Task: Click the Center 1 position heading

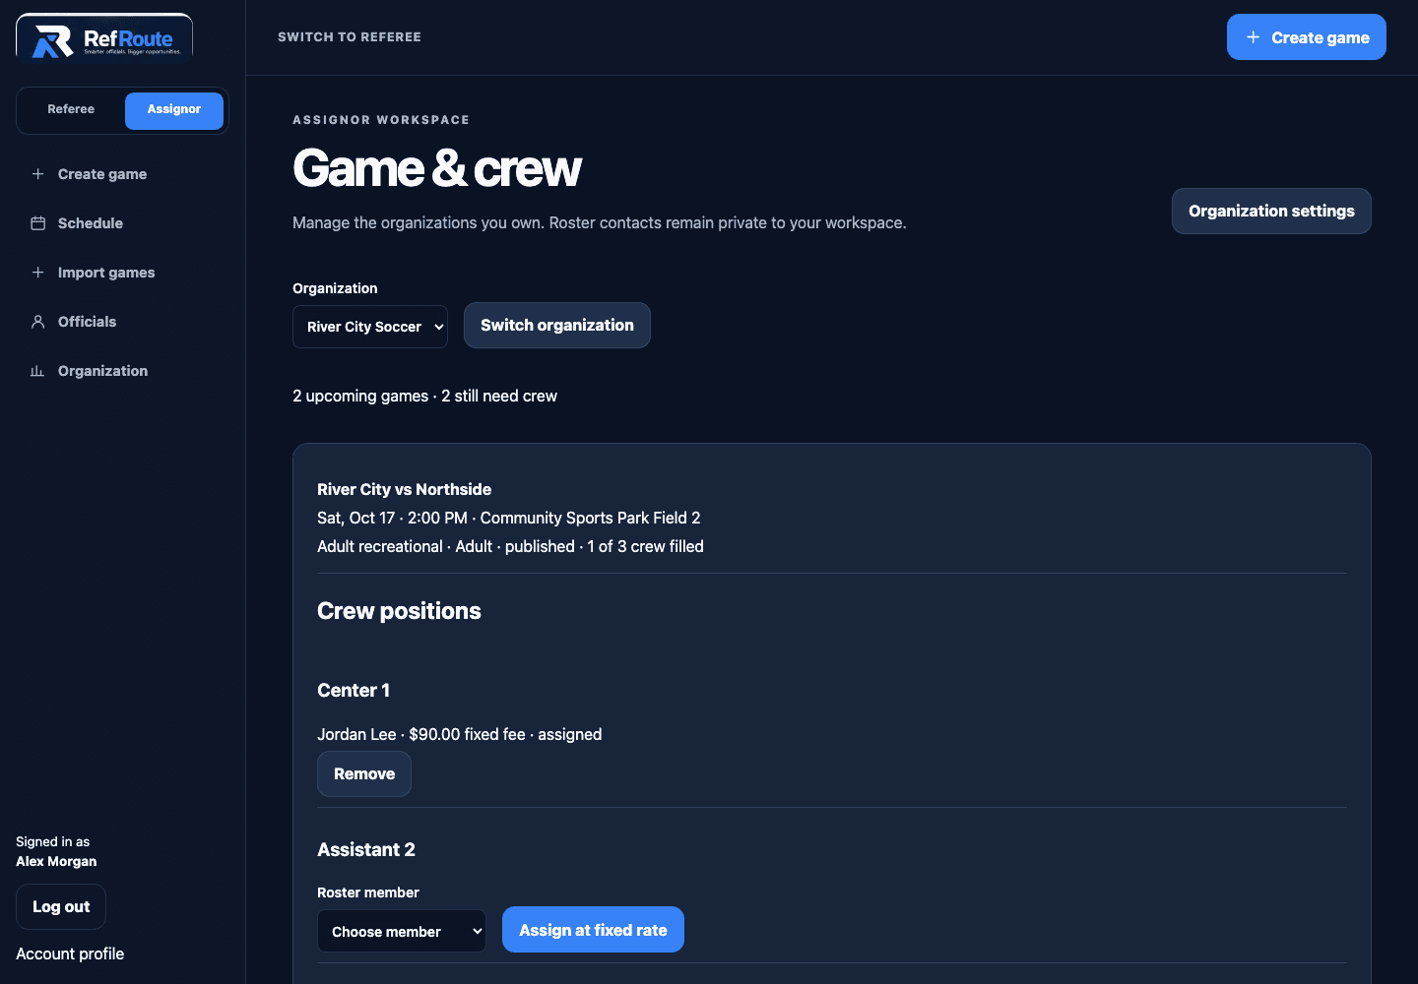Action: pos(354,690)
